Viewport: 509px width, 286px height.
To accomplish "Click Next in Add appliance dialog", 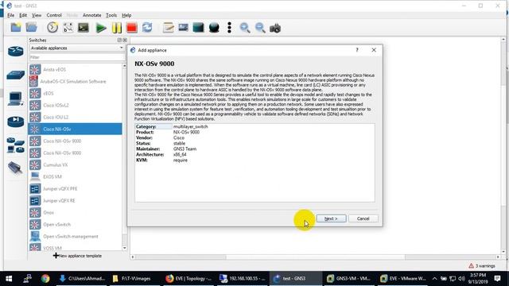I will pos(331,218).
